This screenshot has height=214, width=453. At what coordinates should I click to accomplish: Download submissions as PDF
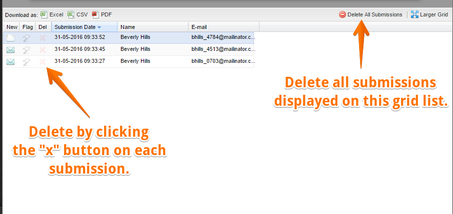(102, 14)
